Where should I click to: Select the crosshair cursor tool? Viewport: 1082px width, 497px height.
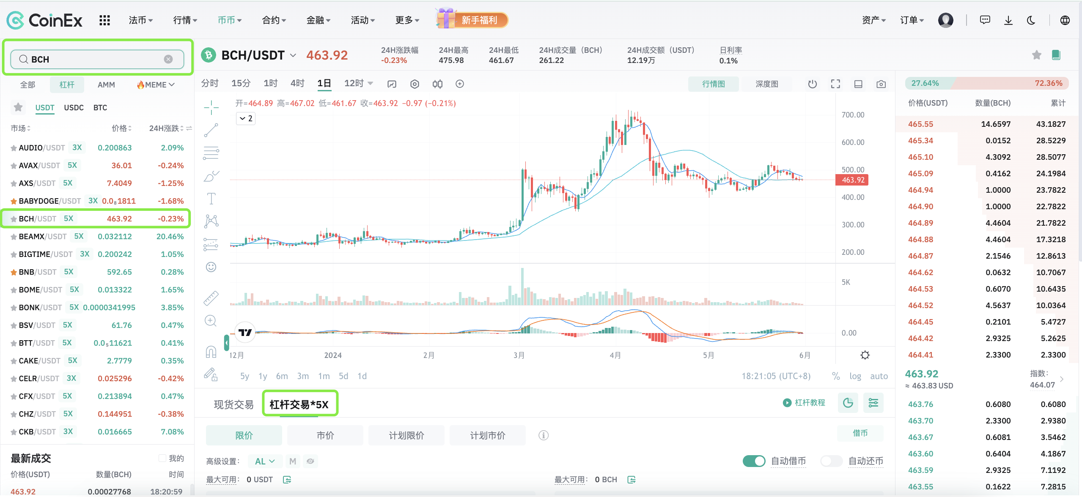click(211, 107)
